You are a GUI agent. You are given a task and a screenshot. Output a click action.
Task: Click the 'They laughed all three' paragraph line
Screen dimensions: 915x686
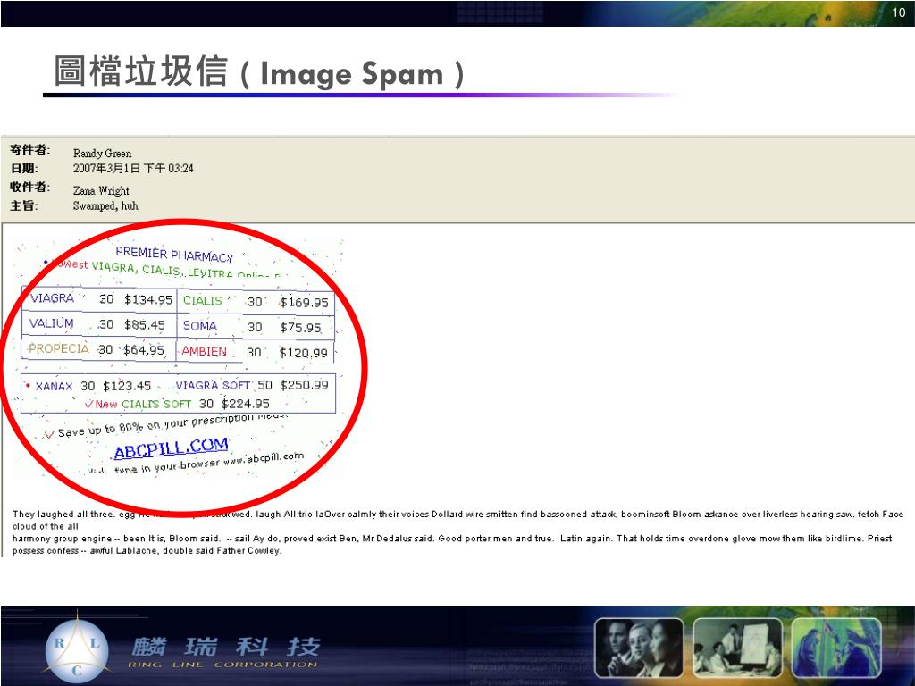point(457,514)
